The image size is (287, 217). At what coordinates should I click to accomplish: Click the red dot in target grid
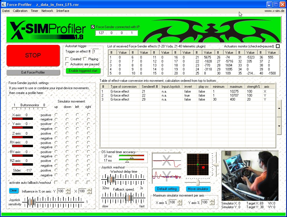click(x=203, y=167)
